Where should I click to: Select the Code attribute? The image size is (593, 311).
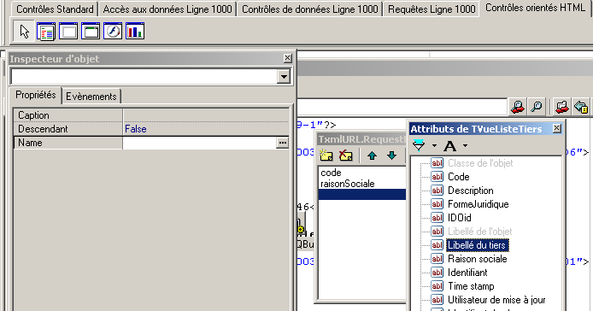(x=458, y=177)
